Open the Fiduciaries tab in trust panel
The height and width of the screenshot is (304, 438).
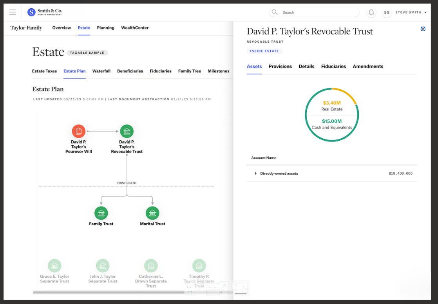(x=333, y=66)
